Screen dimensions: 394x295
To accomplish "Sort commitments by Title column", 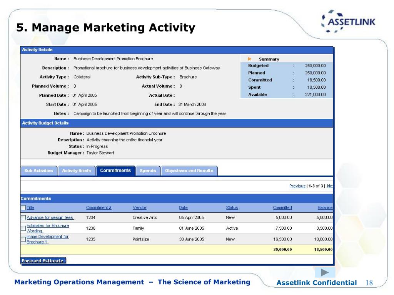I will click(30, 208).
